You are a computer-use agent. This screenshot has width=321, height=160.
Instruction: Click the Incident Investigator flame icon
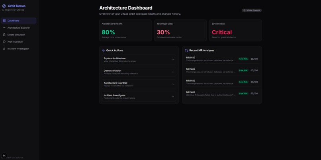(4, 49)
